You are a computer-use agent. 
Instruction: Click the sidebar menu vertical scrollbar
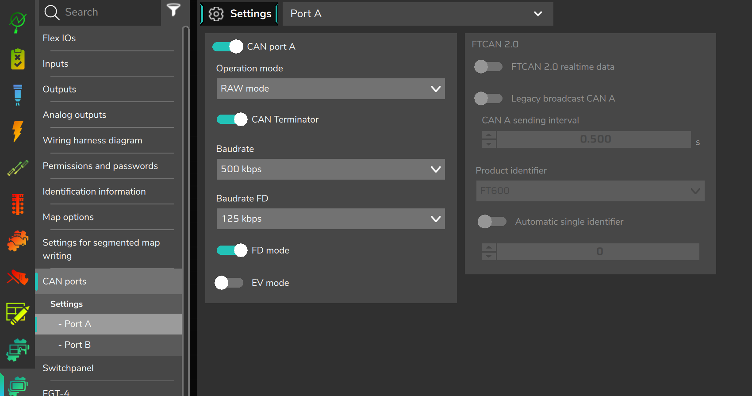[x=186, y=210]
